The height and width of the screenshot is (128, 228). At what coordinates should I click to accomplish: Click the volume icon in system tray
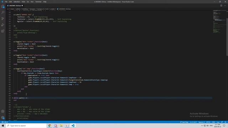208,126
